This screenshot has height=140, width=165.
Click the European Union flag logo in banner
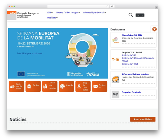(x=21, y=74)
